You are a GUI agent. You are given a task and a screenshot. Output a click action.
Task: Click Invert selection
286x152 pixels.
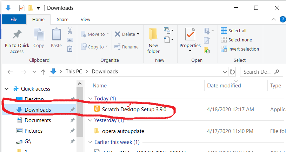(240, 49)
